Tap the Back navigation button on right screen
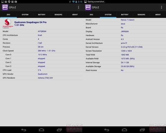The width and height of the screenshot is (166, 133). pos(107,130)
